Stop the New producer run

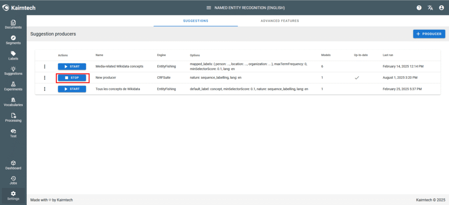[x=72, y=78]
